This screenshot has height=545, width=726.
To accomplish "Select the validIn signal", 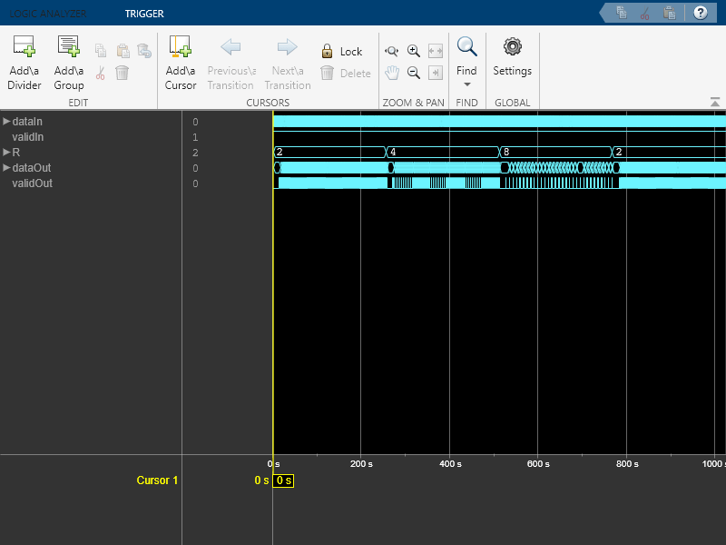I will pos(27,136).
